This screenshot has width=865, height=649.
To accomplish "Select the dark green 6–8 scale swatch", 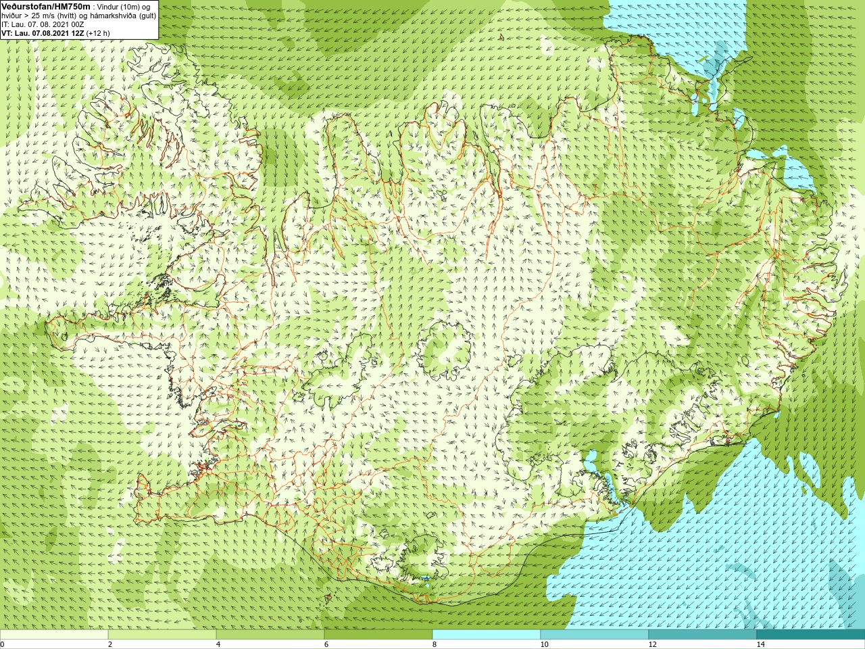I will 378,634.
